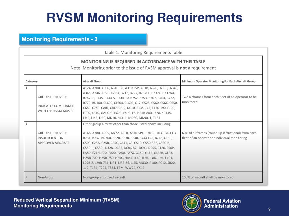Click the 'Monitoring Requirements - 3' blue banner

[83, 39]
